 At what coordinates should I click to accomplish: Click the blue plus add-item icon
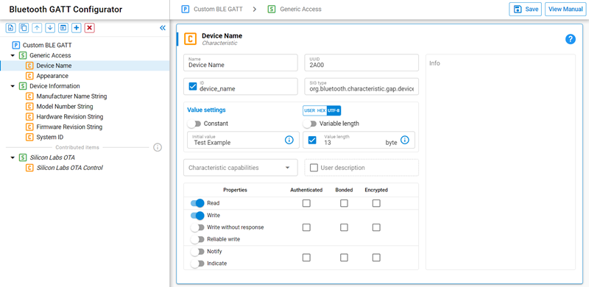(x=77, y=28)
